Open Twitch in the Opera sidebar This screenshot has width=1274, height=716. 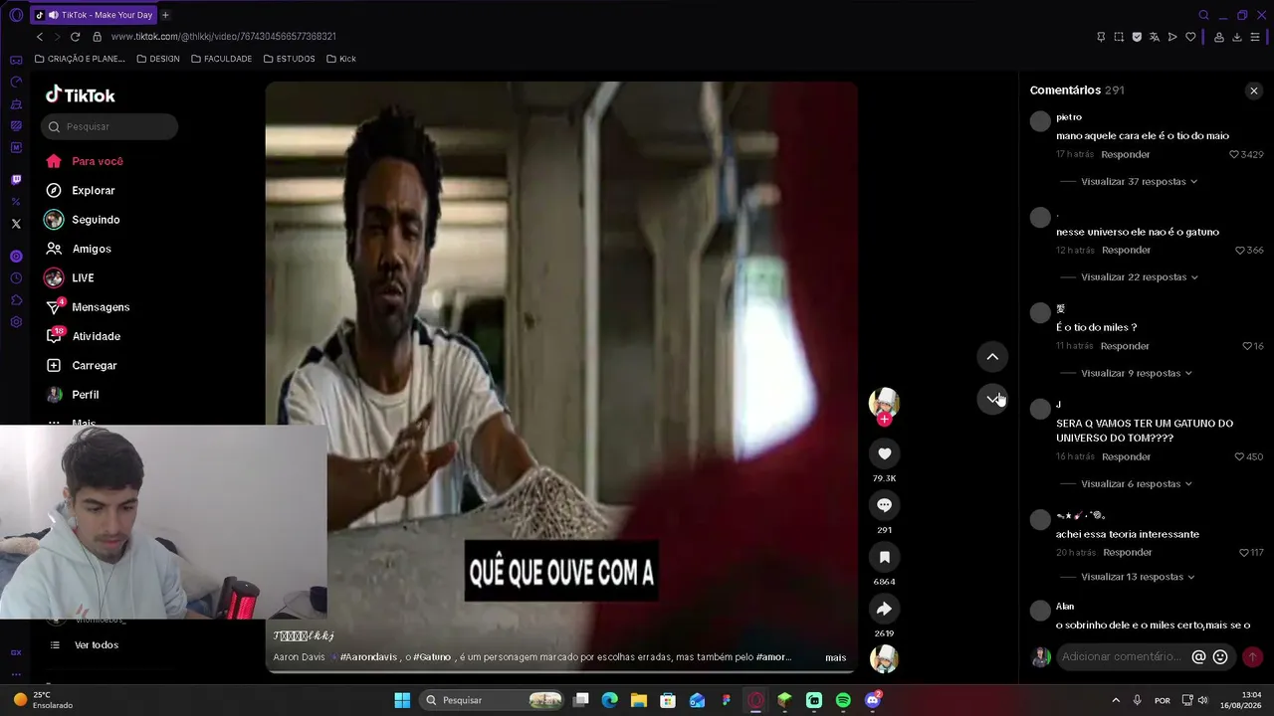pyautogui.click(x=16, y=180)
